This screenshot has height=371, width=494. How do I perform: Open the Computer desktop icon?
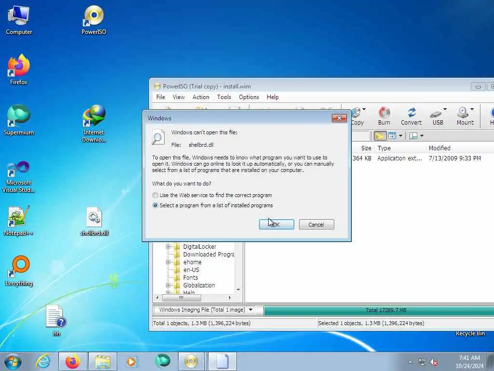[x=19, y=20]
